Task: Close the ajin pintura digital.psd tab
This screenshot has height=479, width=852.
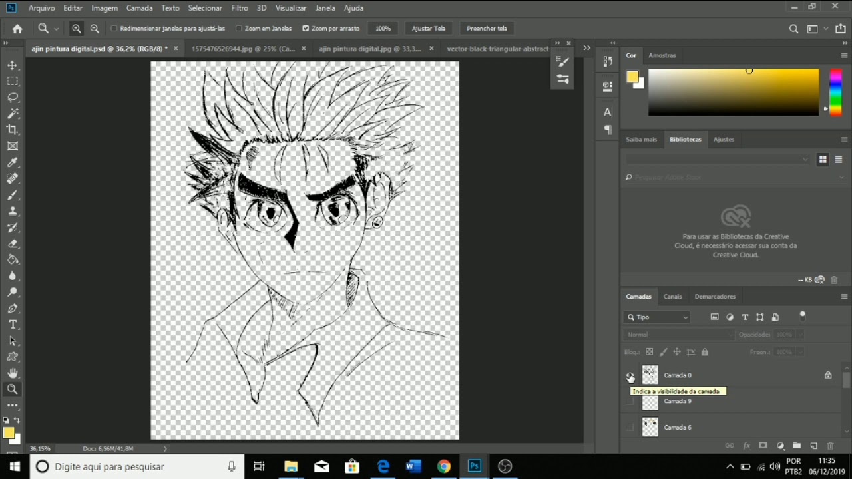Action: tap(176, 49)
